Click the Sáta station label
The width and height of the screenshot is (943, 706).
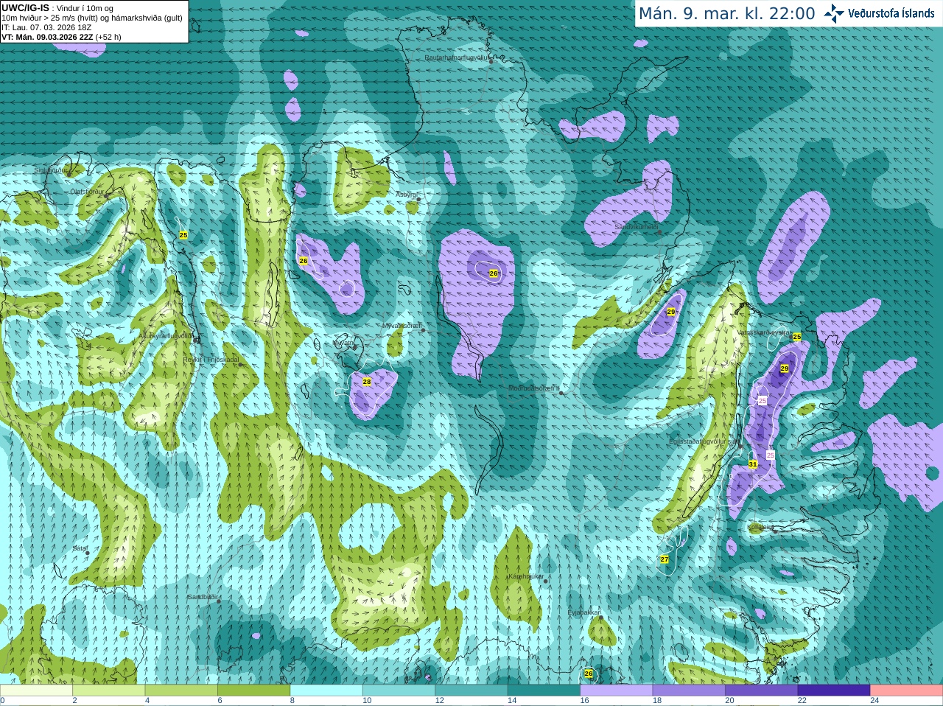80,548
